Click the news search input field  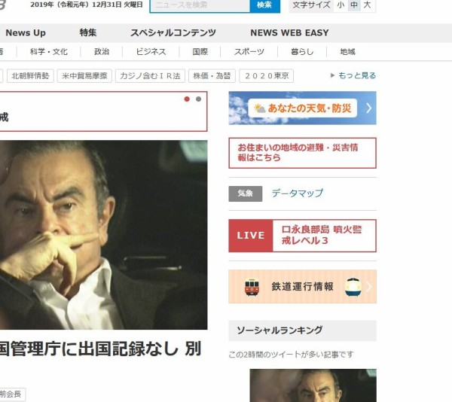coord(200,5)
